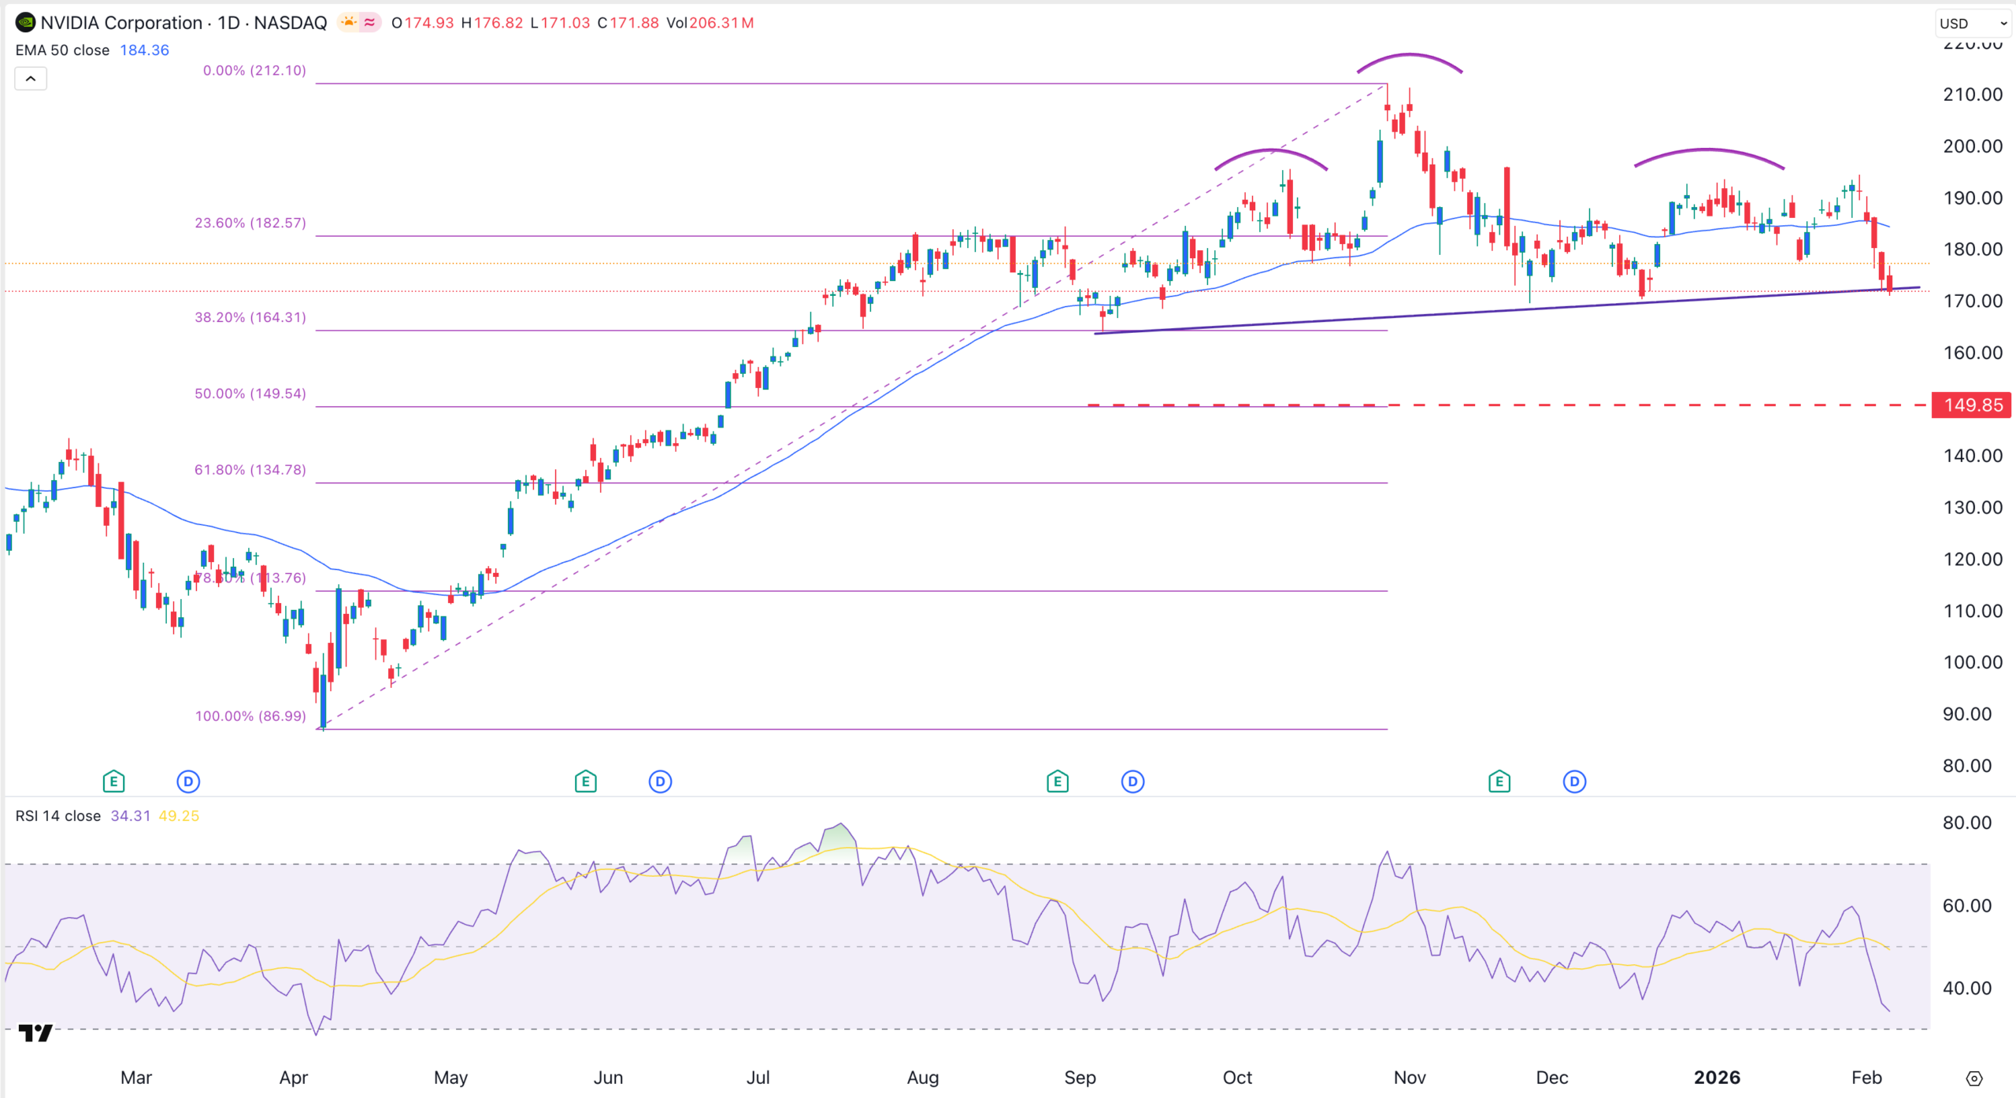Click the orange sun market-status icon

coord(347,22)
